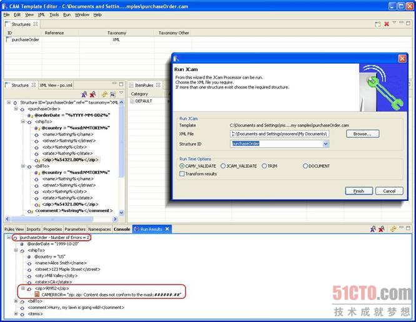Open the Tools menu
This screenshot has width=416, height=322.
click(54, 15)
